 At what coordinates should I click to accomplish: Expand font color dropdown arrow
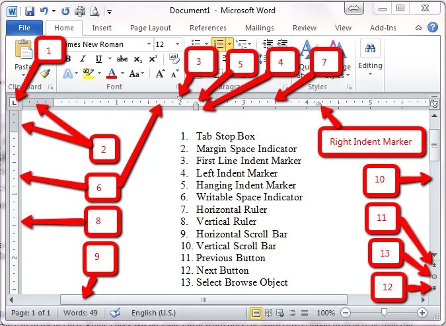point(122,73)
